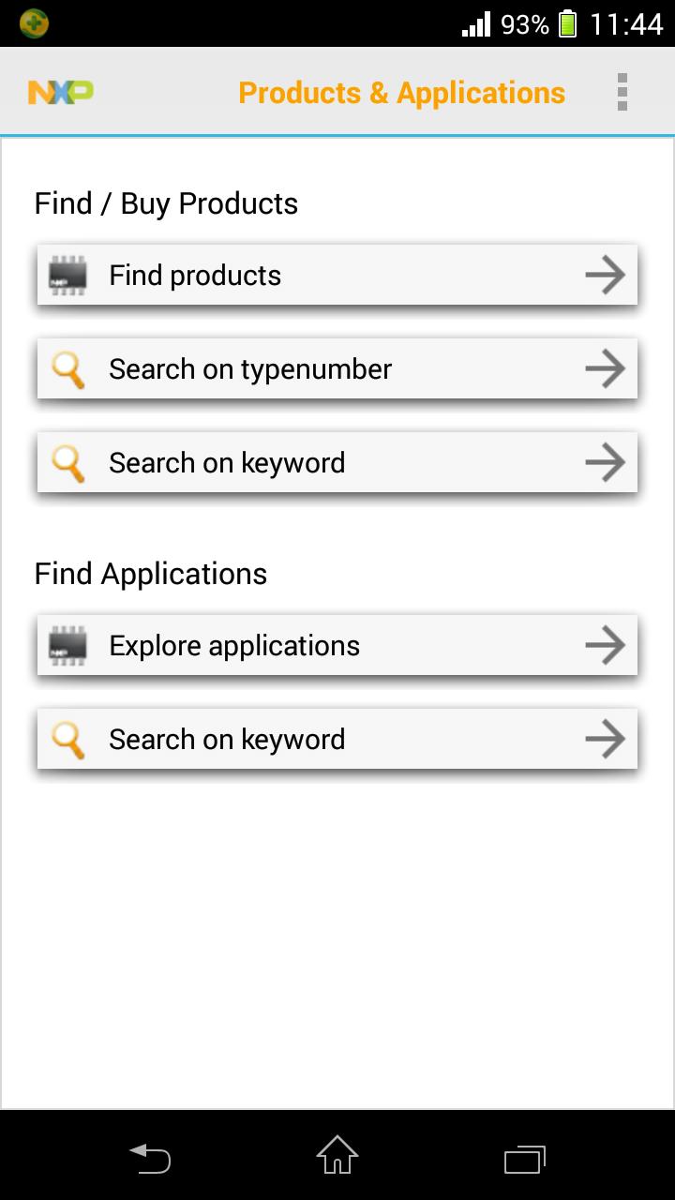
Task: Open the Find products text button
Action: [x=195, y=276]
